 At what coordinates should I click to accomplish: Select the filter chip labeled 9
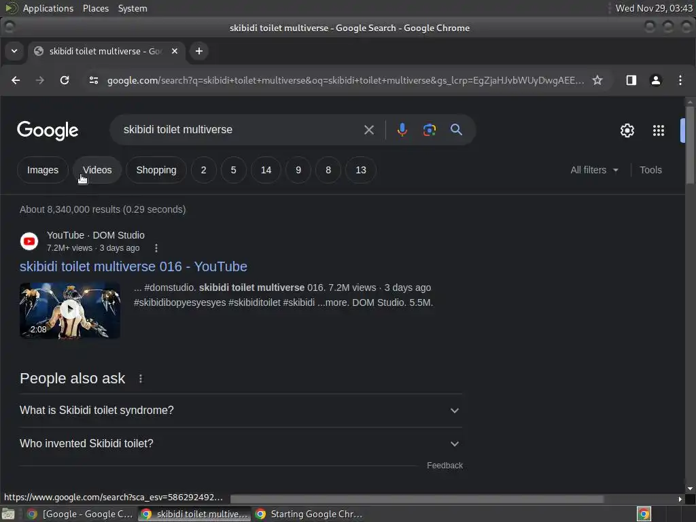(298, 170)
